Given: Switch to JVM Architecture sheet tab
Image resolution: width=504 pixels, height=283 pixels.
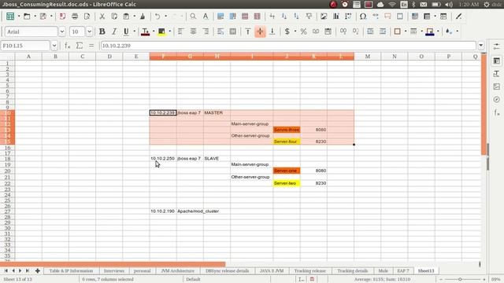Looking at the screenshot, I should (x=177, y=270).
